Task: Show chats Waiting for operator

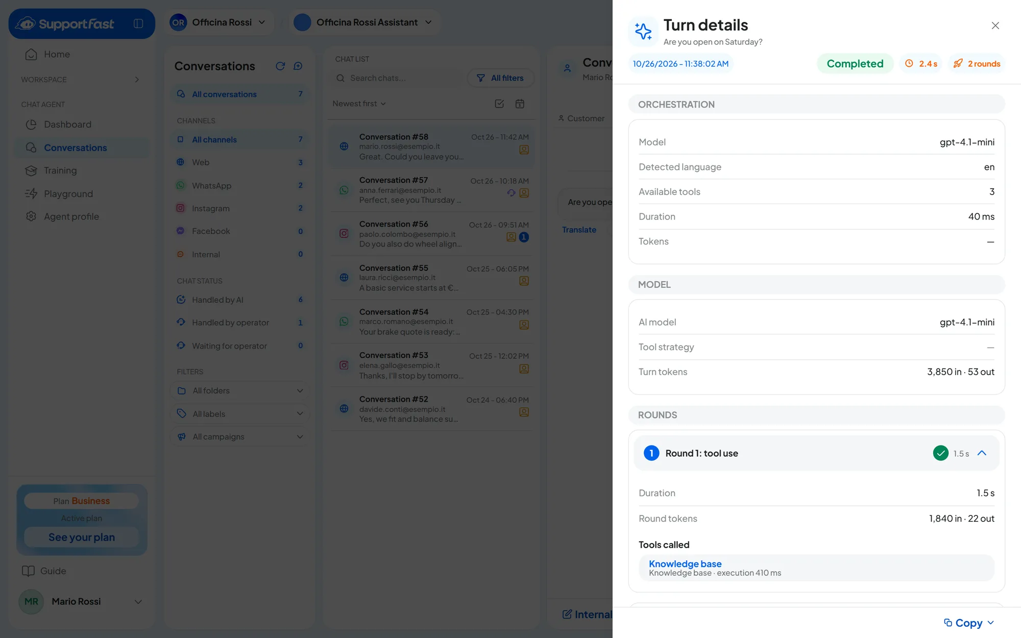Action: pyautogui.click(x=240, y=346)
